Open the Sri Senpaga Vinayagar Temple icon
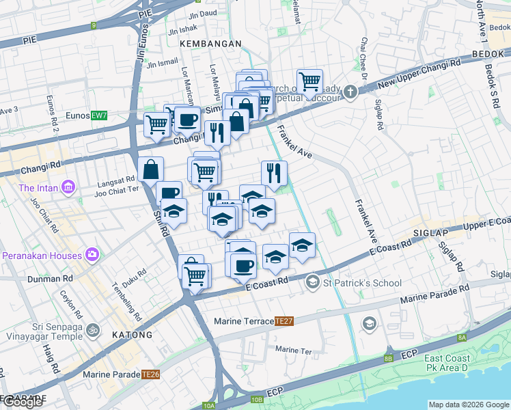 click(x=92, y=331)
